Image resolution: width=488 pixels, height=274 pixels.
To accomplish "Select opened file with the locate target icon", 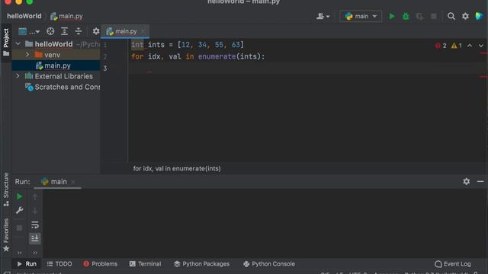I will coord(50,31).
